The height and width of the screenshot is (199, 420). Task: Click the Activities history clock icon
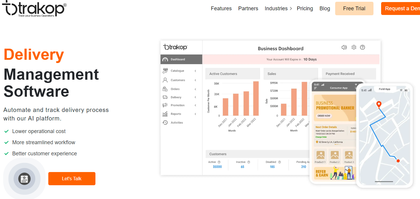pyautogui.click(x=165, y=123)
